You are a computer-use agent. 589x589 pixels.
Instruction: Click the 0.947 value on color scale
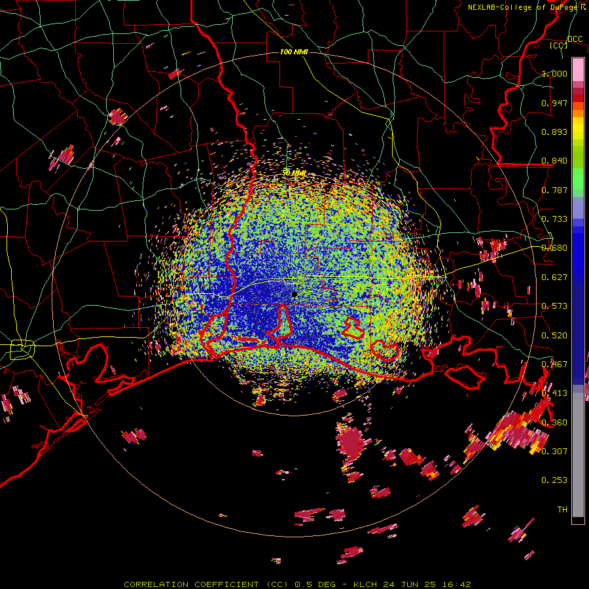click(x=554, y=103)
